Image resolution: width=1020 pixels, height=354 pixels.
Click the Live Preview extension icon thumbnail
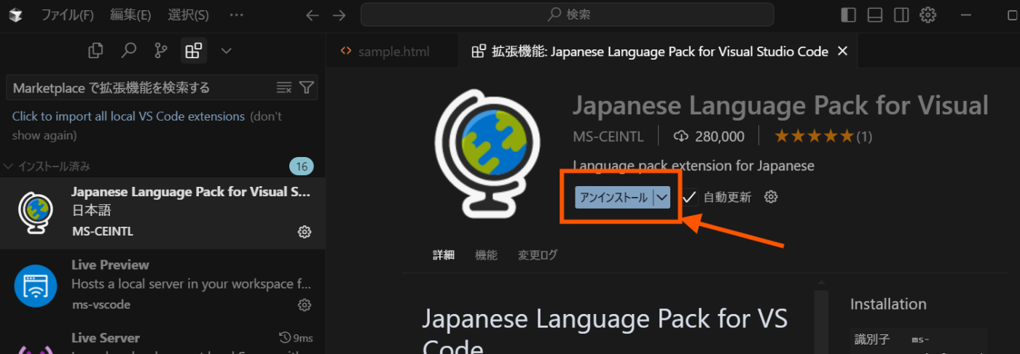coord(36,286)
